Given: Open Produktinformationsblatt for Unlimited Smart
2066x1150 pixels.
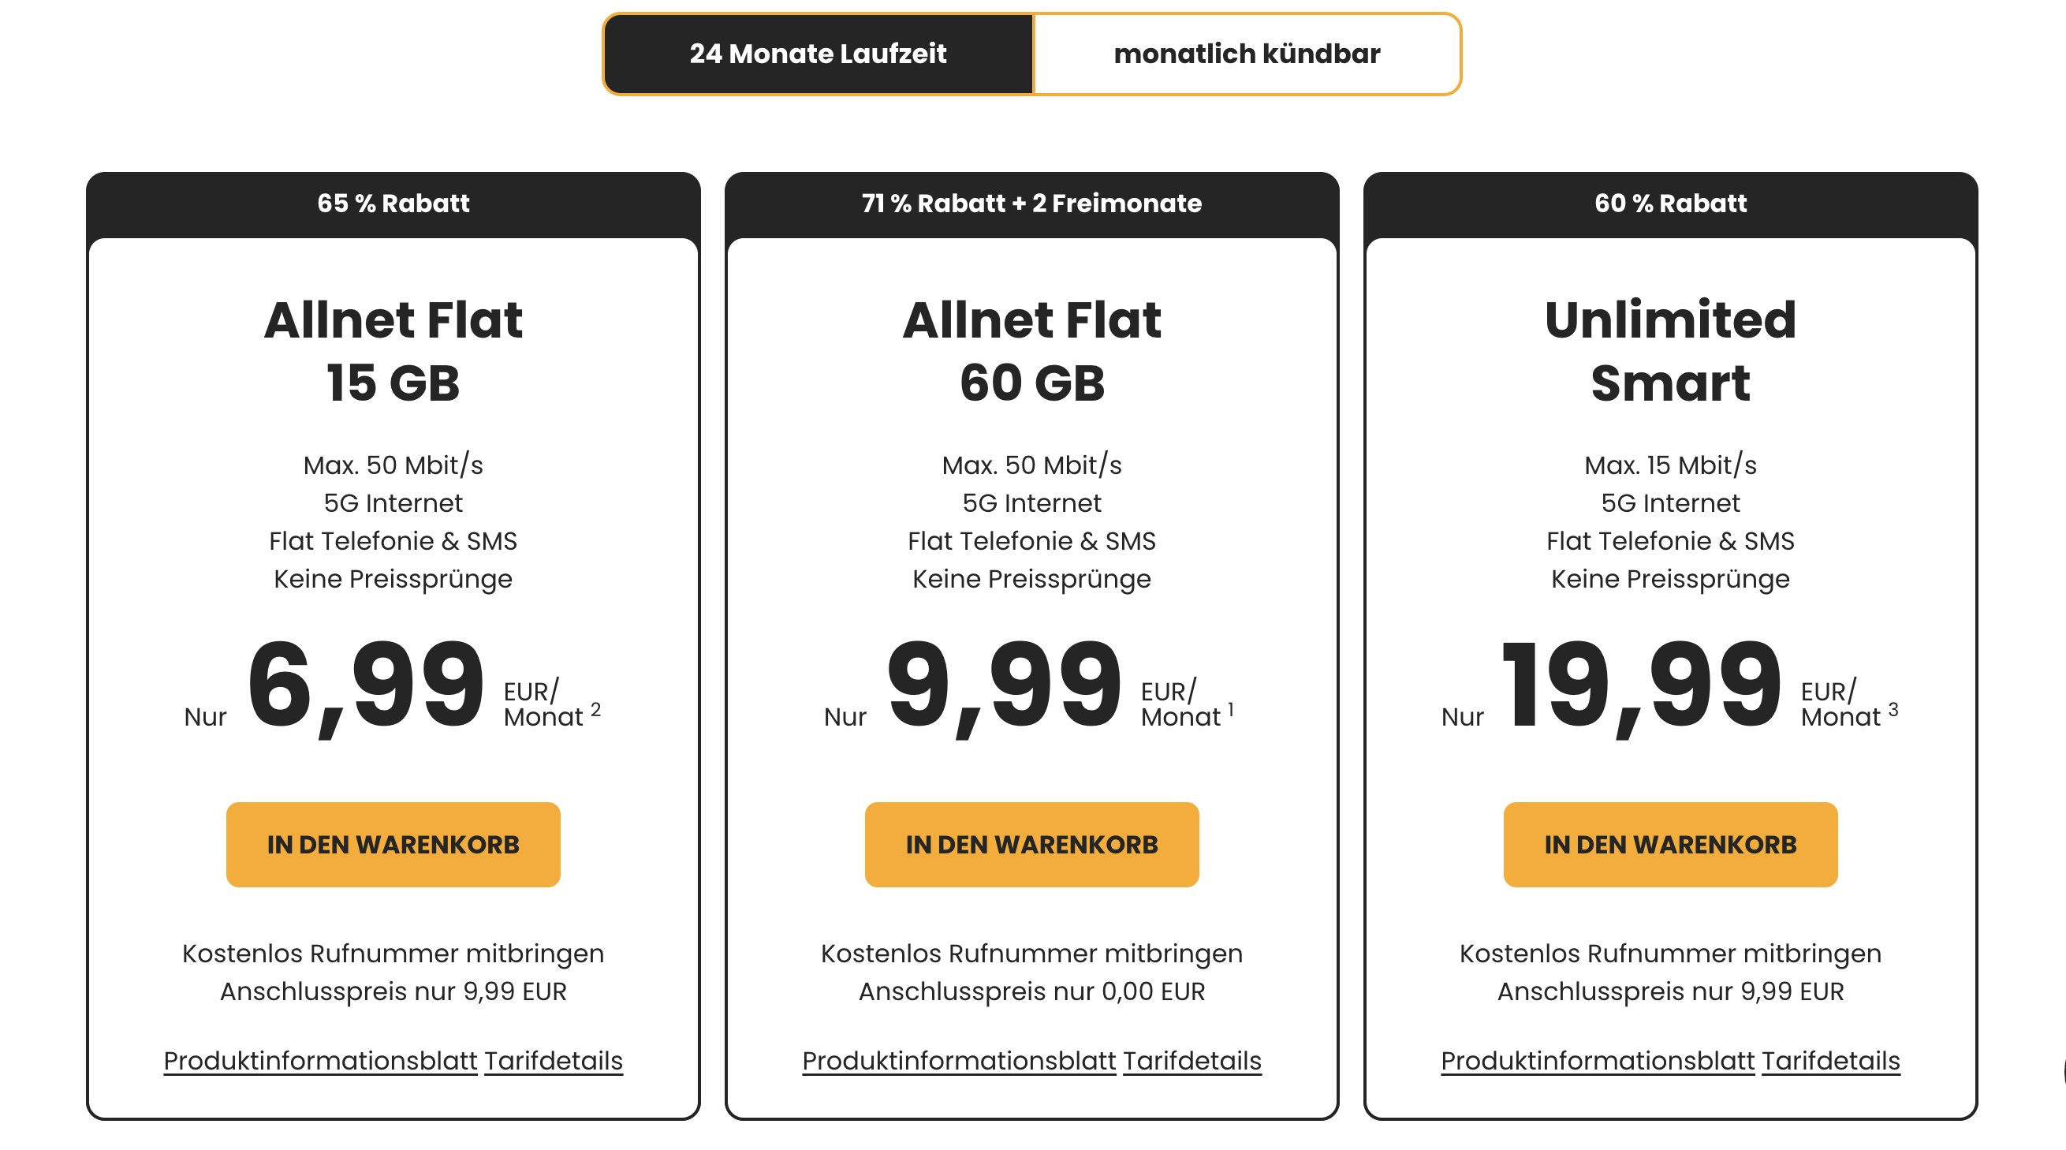Looking at the screenshot, I should 1598,1059.
